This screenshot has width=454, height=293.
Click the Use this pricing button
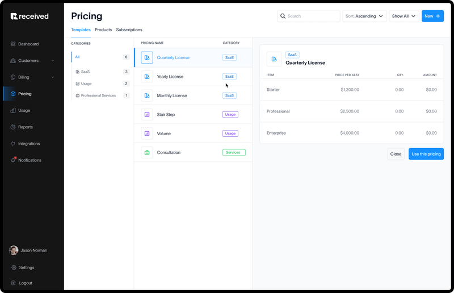426,154
